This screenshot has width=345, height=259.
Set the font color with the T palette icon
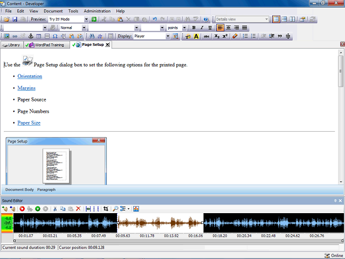pyautogui.click(x=188, y=36)
